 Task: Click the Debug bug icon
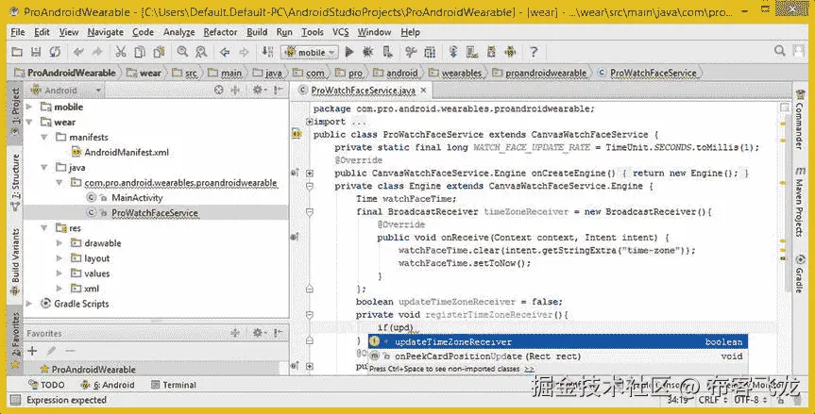368,52
